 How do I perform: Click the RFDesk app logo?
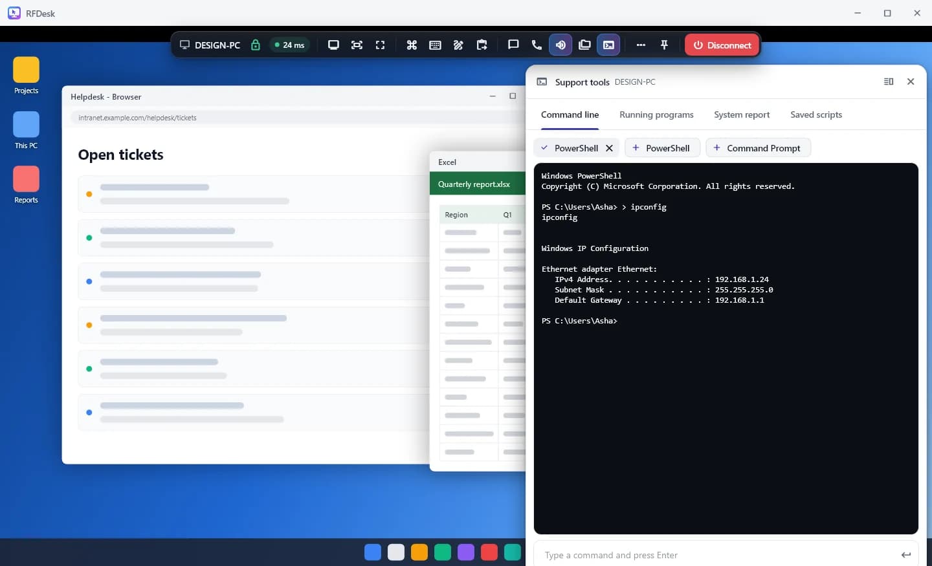14,13
